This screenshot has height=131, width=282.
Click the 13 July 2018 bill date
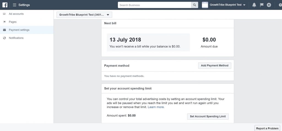[x=125, y=40]
